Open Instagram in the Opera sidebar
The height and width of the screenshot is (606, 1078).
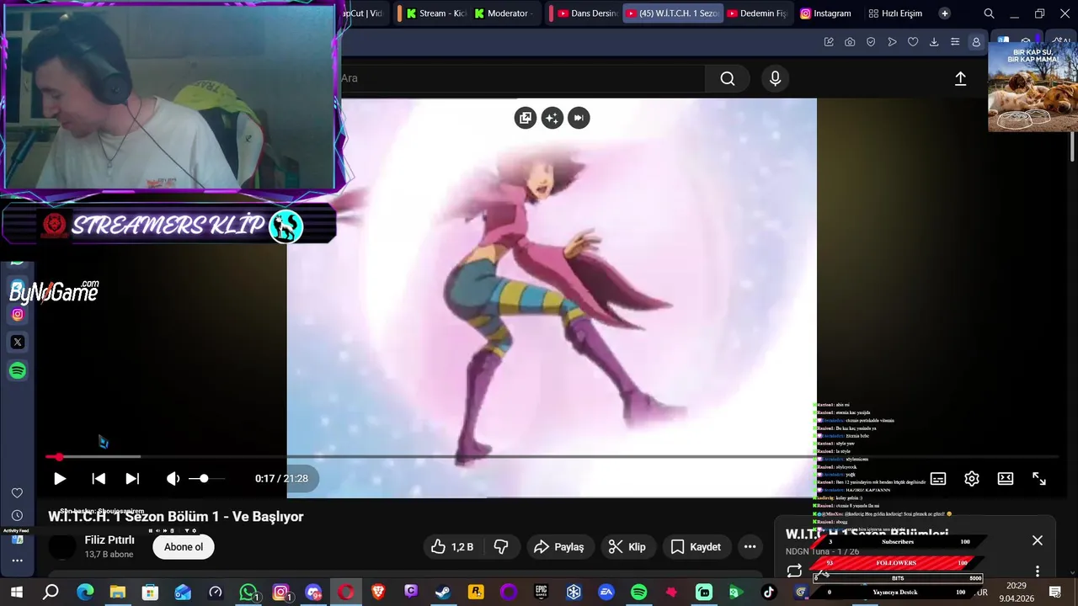[18, 315]
